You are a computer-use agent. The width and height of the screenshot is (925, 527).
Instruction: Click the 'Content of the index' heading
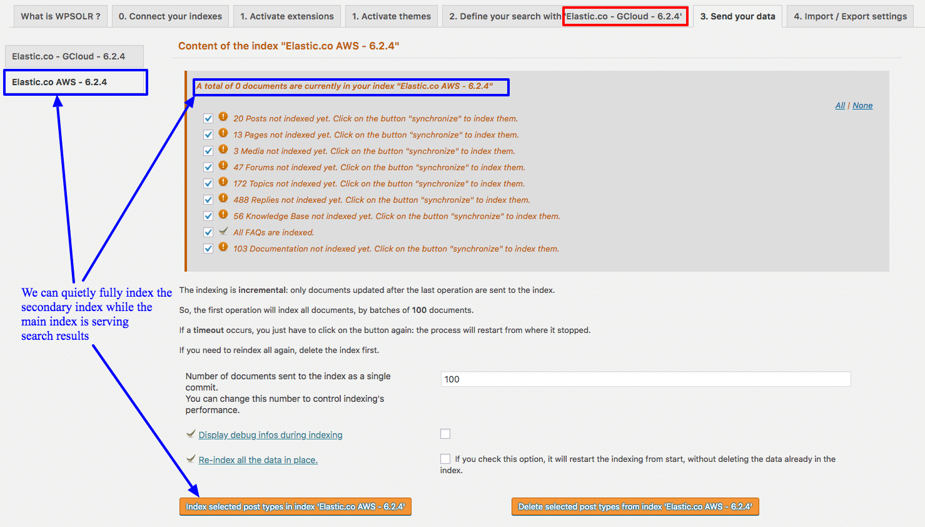pyautogui.click(x=288, y=46)
